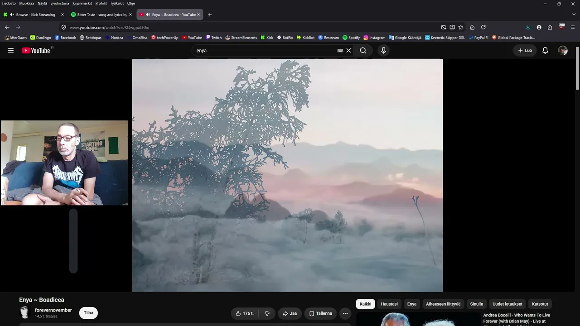Screen dimensions: 580x326
Task: Select the Katsotut filter chip
Action: [x=540, y=304]
